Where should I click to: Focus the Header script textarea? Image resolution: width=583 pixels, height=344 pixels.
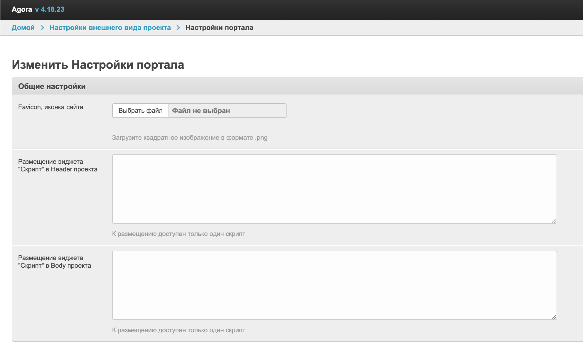point(334,189)
